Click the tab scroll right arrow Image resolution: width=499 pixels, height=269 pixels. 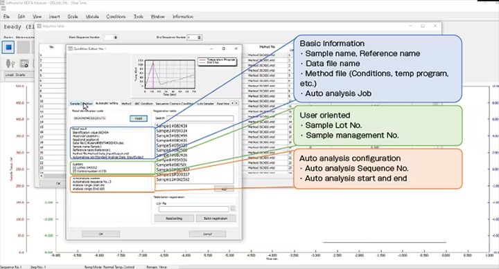[x=236, y=103]
